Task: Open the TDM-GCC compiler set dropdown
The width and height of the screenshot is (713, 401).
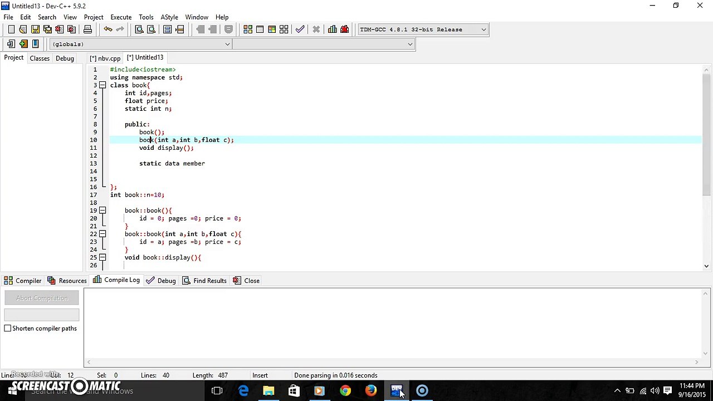Action: pyautogui.click(x=423, y=30)
